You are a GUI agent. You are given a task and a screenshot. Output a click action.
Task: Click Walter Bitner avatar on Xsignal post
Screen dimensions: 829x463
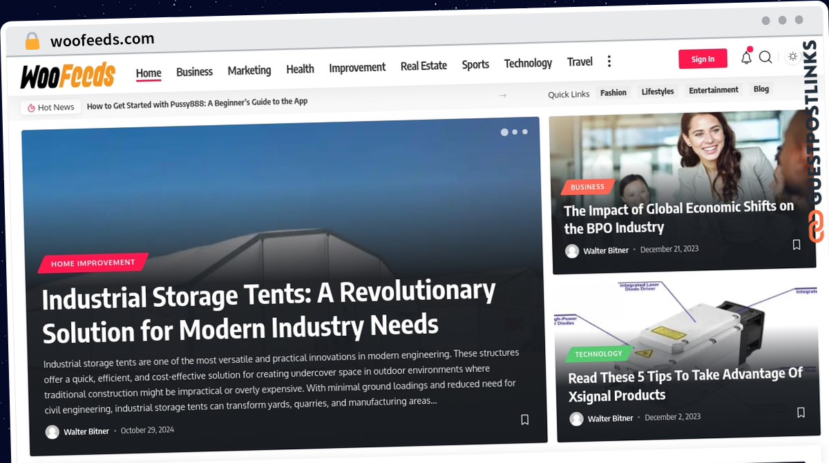(x=577, y=419)
